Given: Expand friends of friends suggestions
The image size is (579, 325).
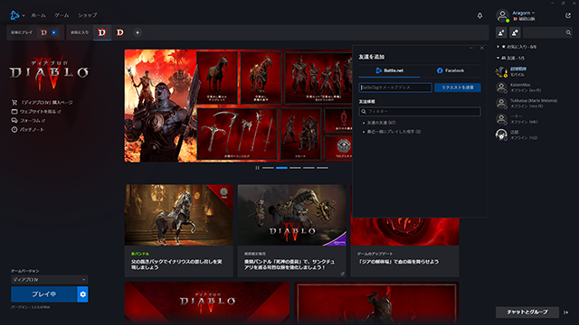Looking at the screenshot, I should point(381,123).
